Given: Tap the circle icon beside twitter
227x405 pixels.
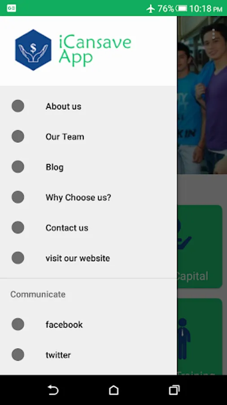Looking at the screenshot, I should pyautogui.click(x=18, y=355).
